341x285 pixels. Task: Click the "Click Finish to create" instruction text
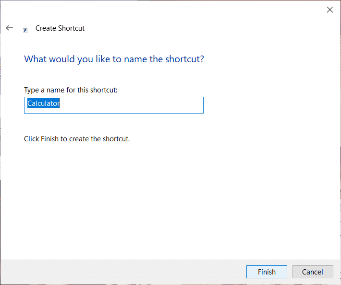(x=77, y=139)
